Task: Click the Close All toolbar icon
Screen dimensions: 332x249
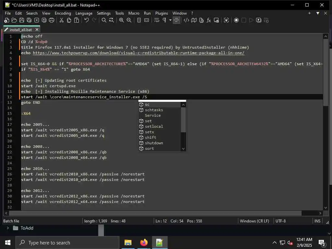Action: [x=44, y=20]
